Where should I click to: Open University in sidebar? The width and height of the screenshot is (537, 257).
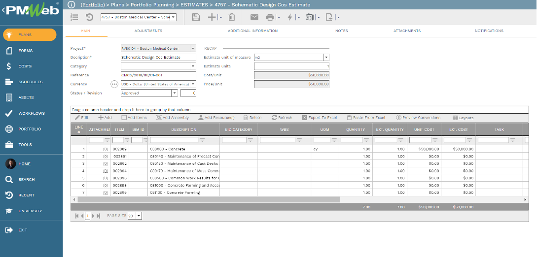click(x=30, y=211)
